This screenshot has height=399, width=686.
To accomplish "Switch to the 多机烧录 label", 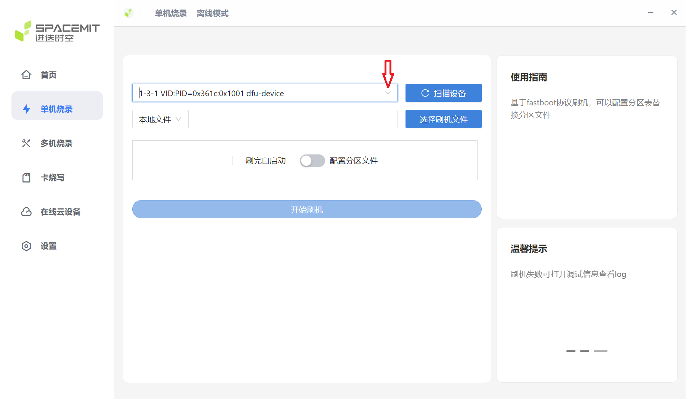I will [56, 143].
